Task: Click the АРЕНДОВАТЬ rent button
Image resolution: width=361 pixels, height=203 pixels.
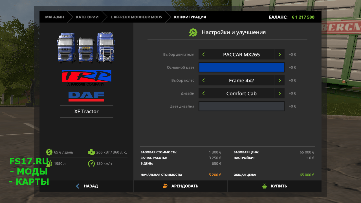Action: 180,186
